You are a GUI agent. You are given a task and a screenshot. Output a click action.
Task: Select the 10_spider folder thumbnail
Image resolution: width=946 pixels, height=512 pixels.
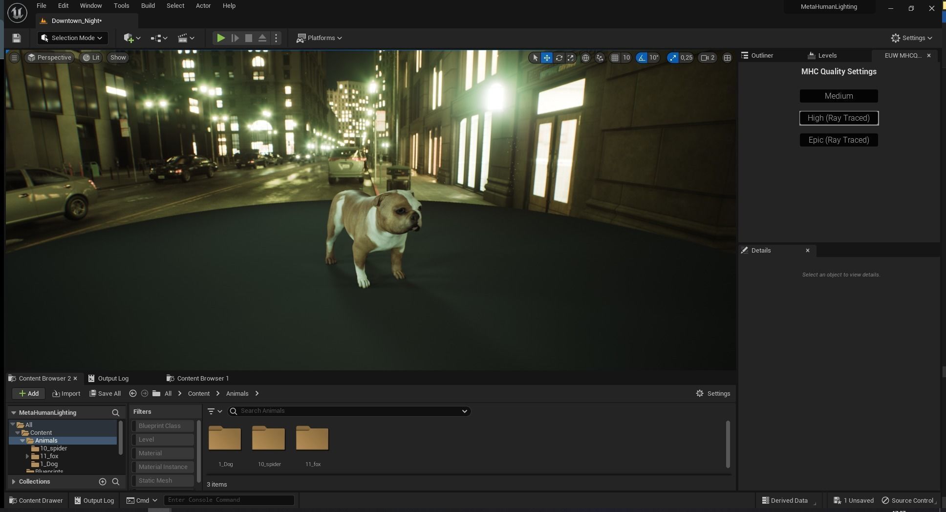click(269, 438)
